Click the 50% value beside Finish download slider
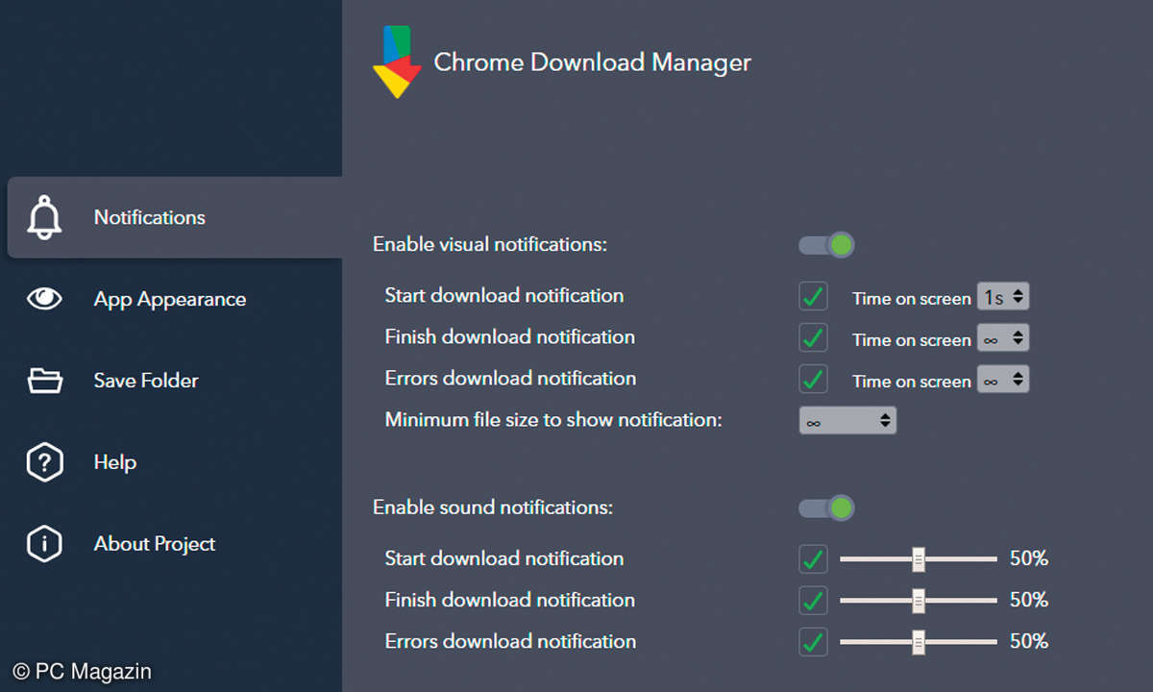Screen dimensions: 1153x692 (x=1029, y=600)
